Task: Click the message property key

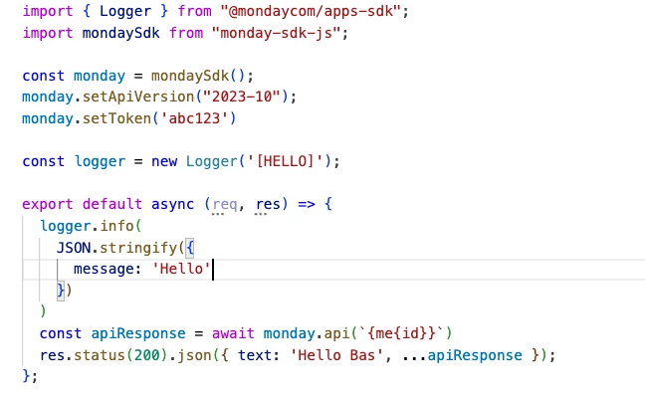Action: coord(104,269)
